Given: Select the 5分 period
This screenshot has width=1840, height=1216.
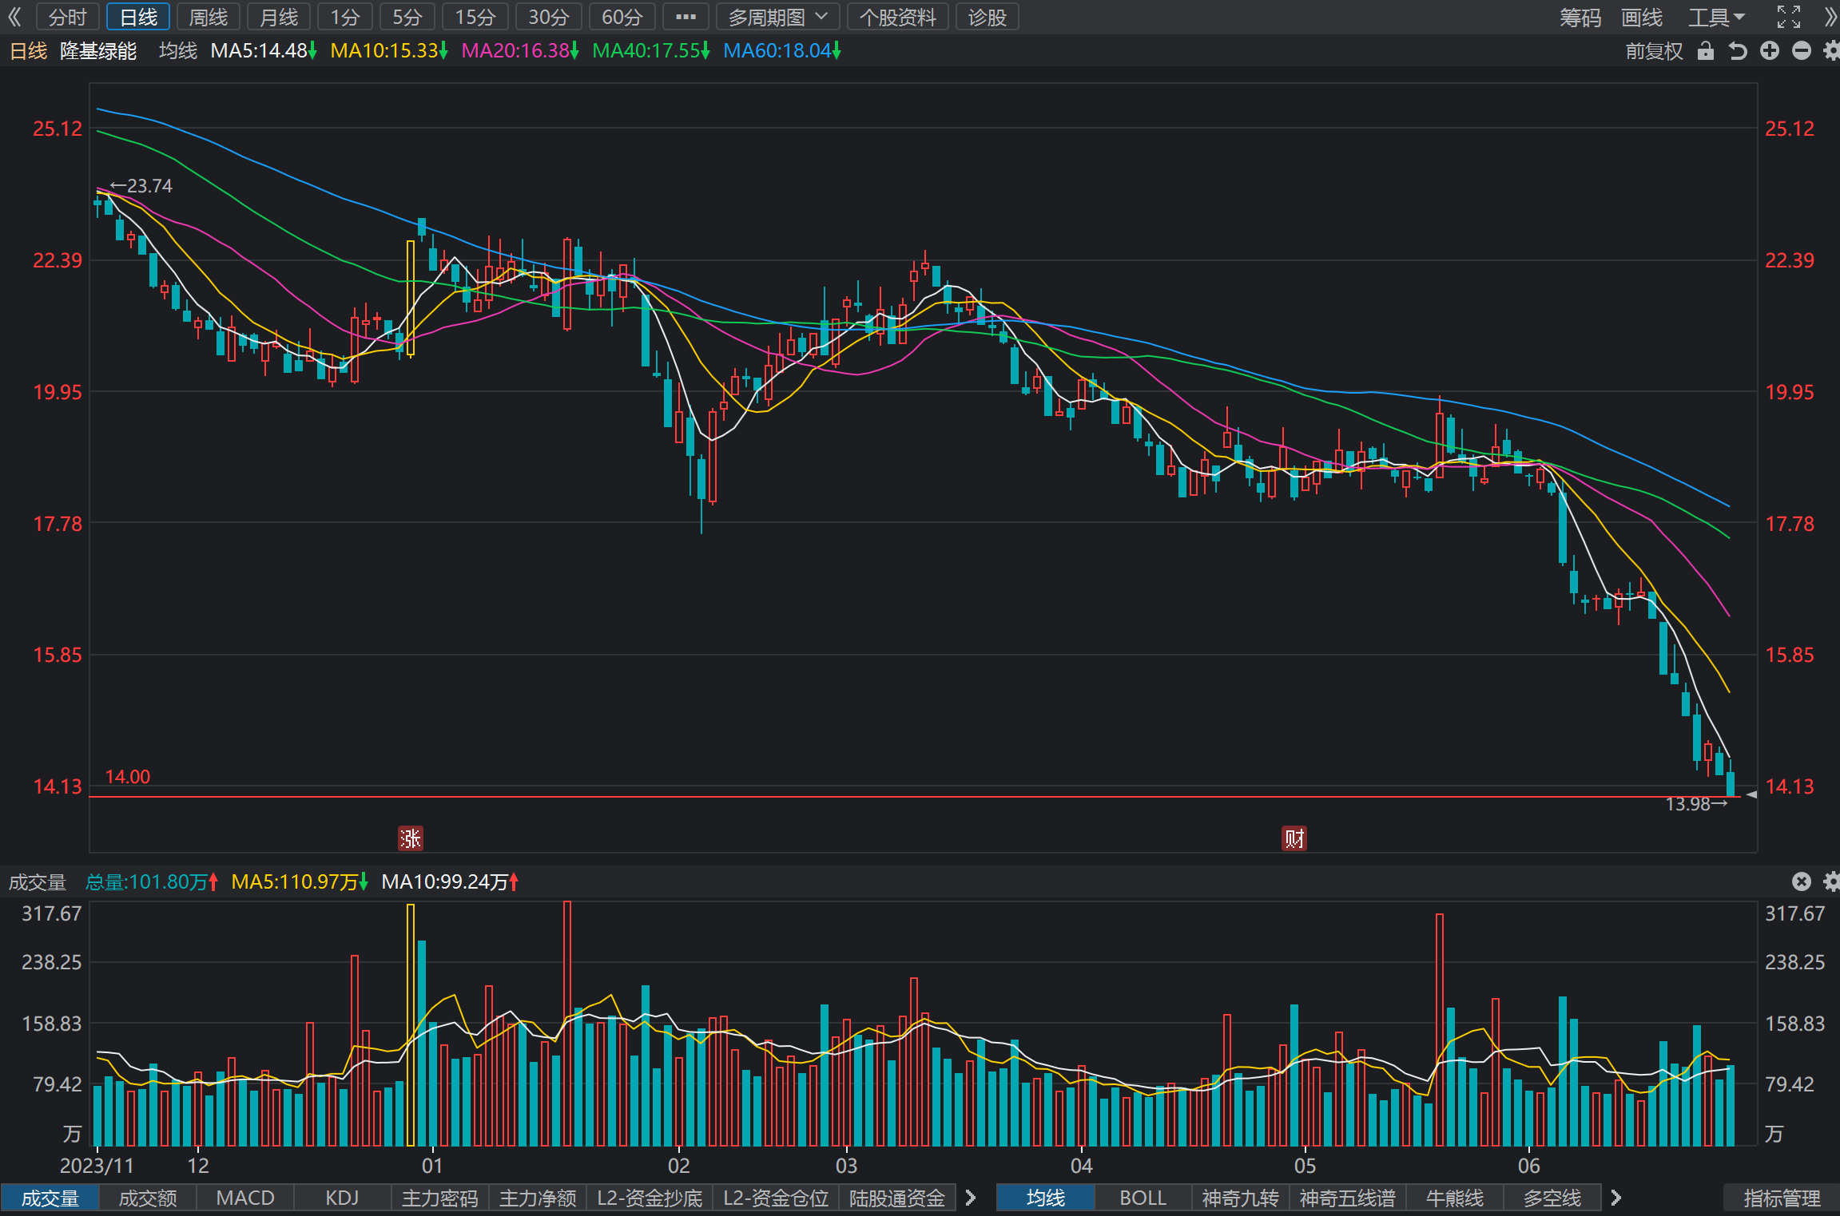Looking at the screenshot, I should (x=407, y=17).
